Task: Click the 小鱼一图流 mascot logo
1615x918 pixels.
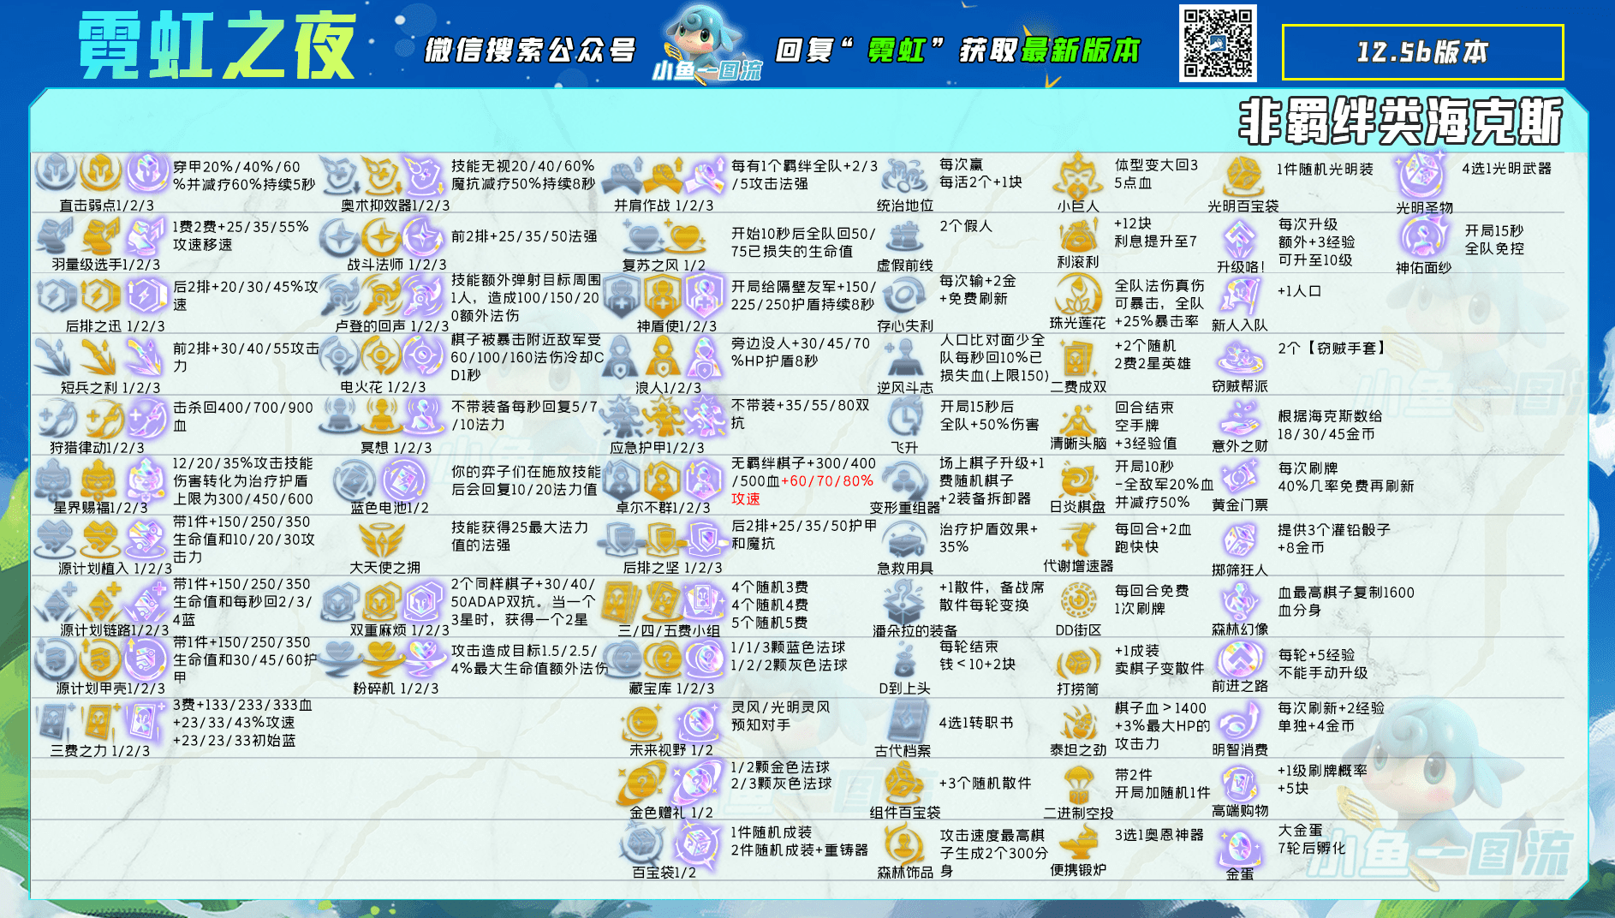Action: (706, 43)
